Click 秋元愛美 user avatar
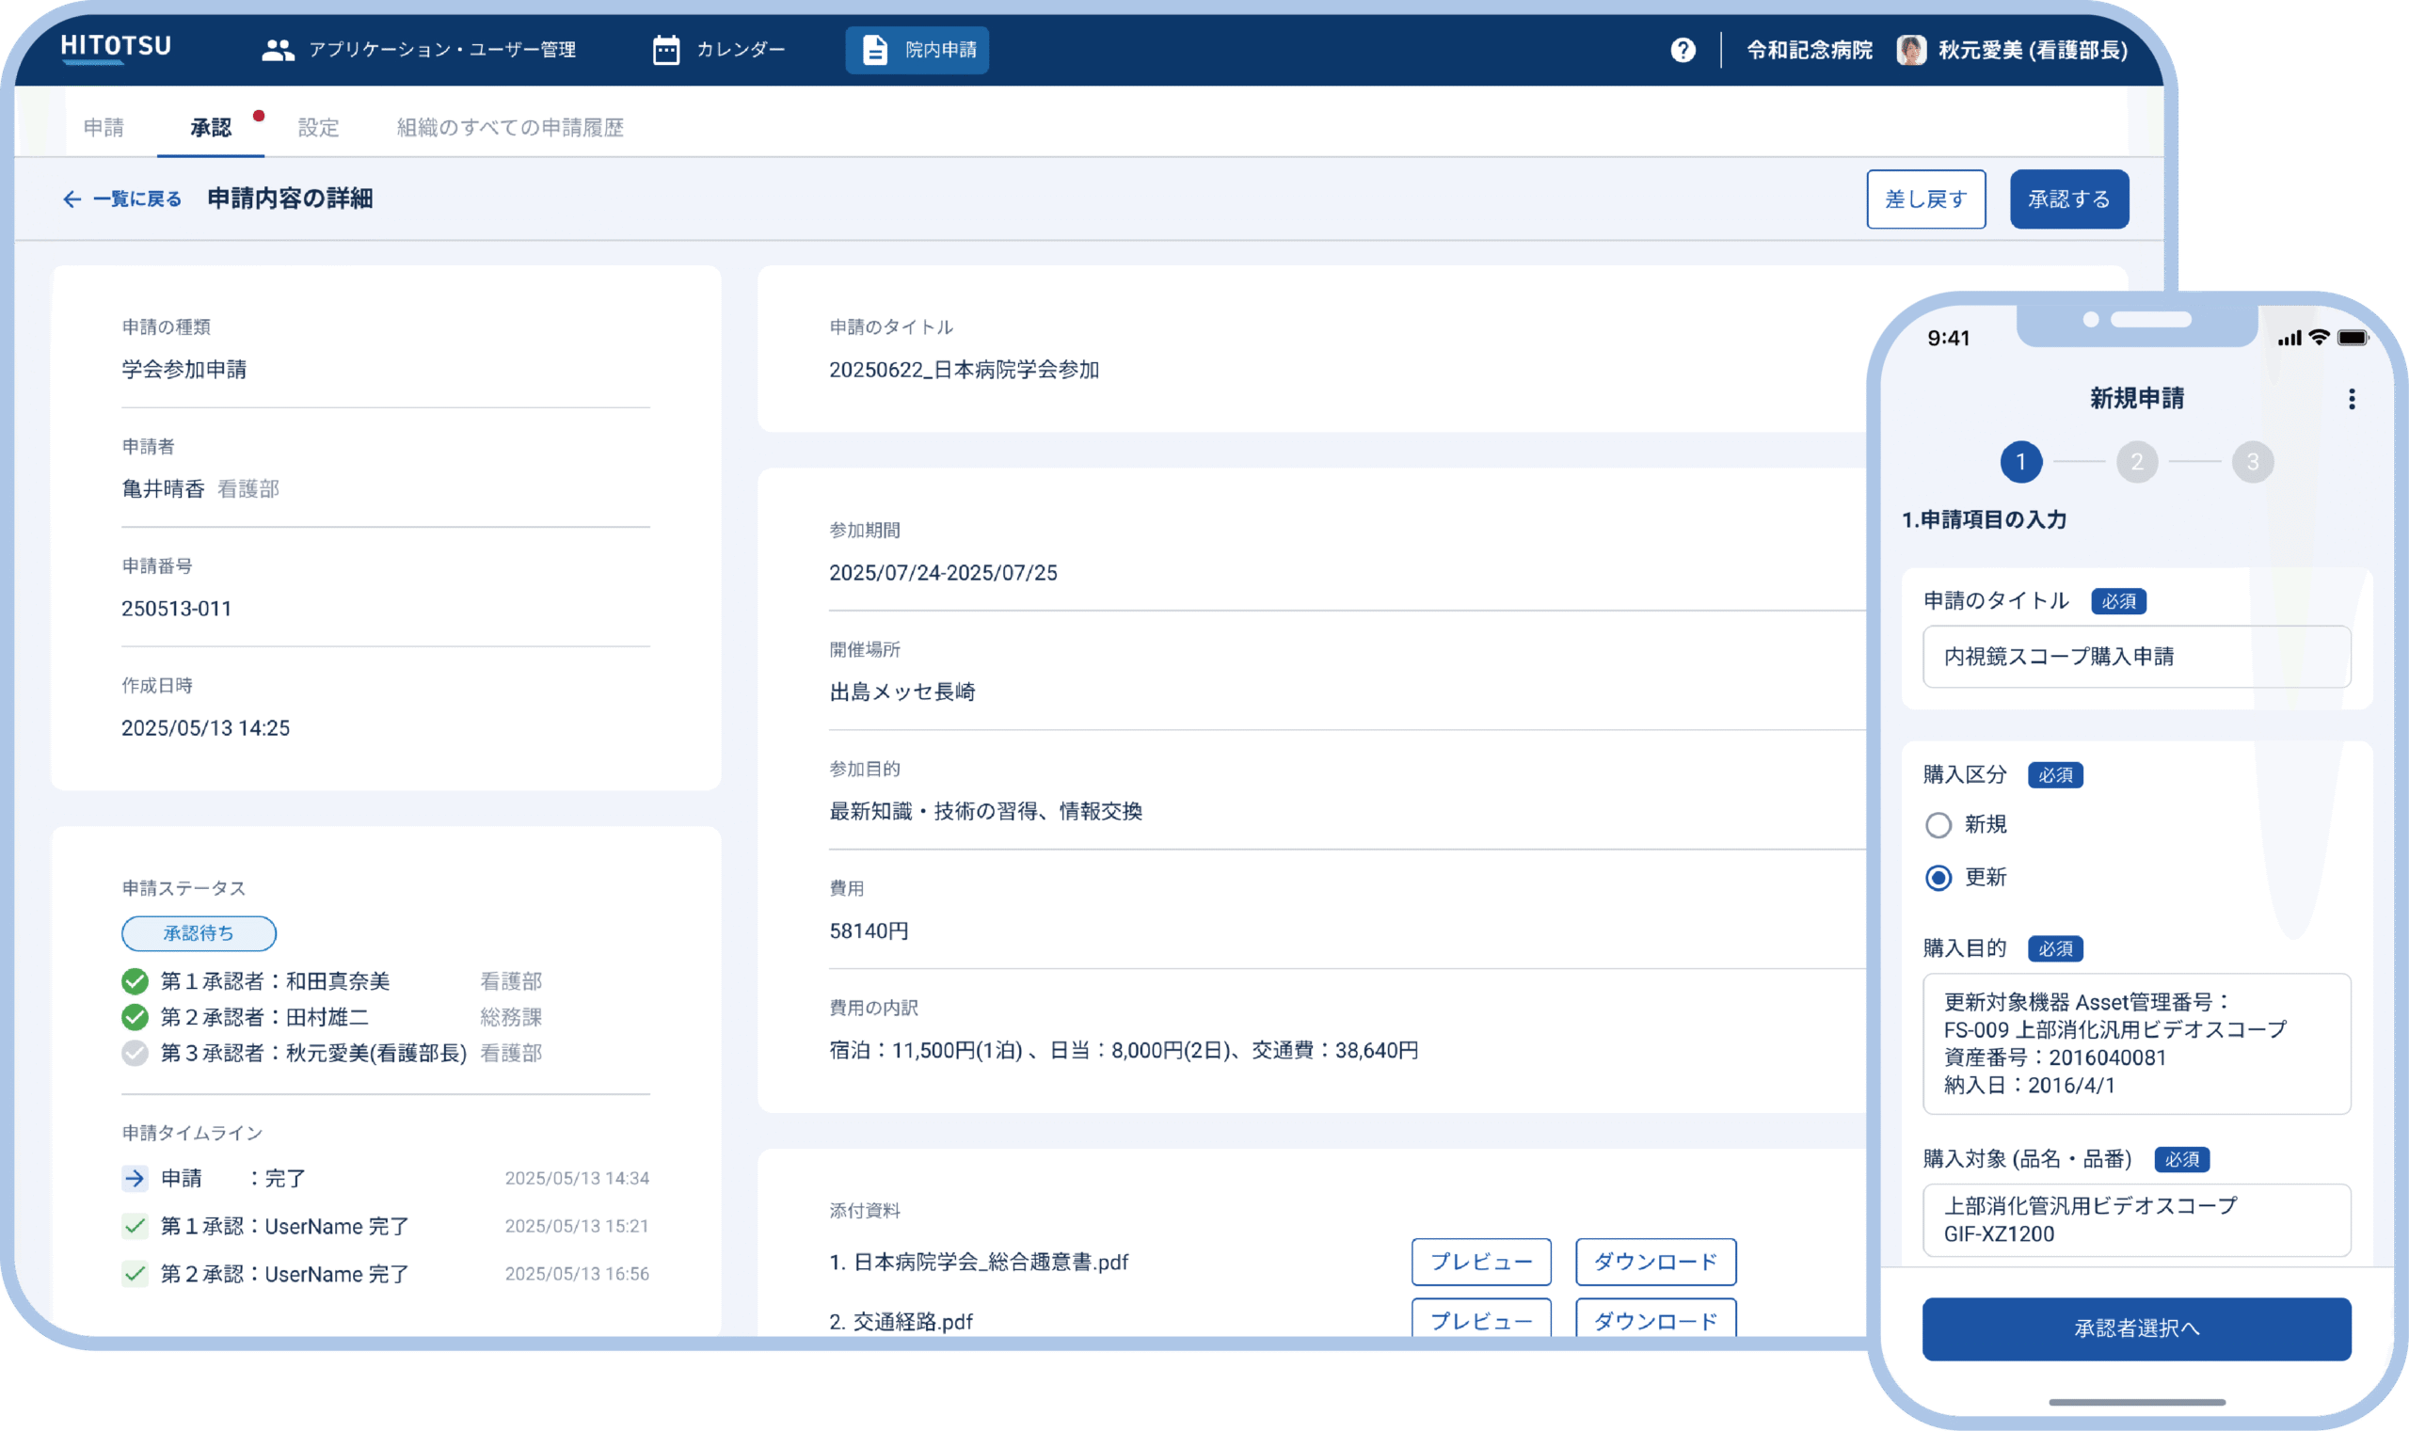This screenshot has height=1431, width=2409. (x=1910, y=50)
